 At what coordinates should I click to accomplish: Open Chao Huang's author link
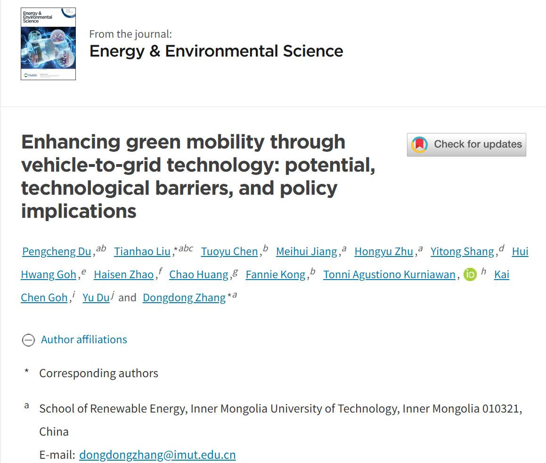click(x=198, y=274)
